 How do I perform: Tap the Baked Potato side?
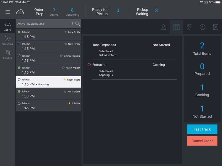pyautogui.click(x=107, y=55)
